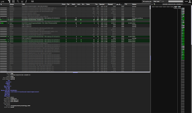The width and height of the screenshot is (192, 113).
Task: Edit the After Jobs attribute link
Action: [7, 95]
